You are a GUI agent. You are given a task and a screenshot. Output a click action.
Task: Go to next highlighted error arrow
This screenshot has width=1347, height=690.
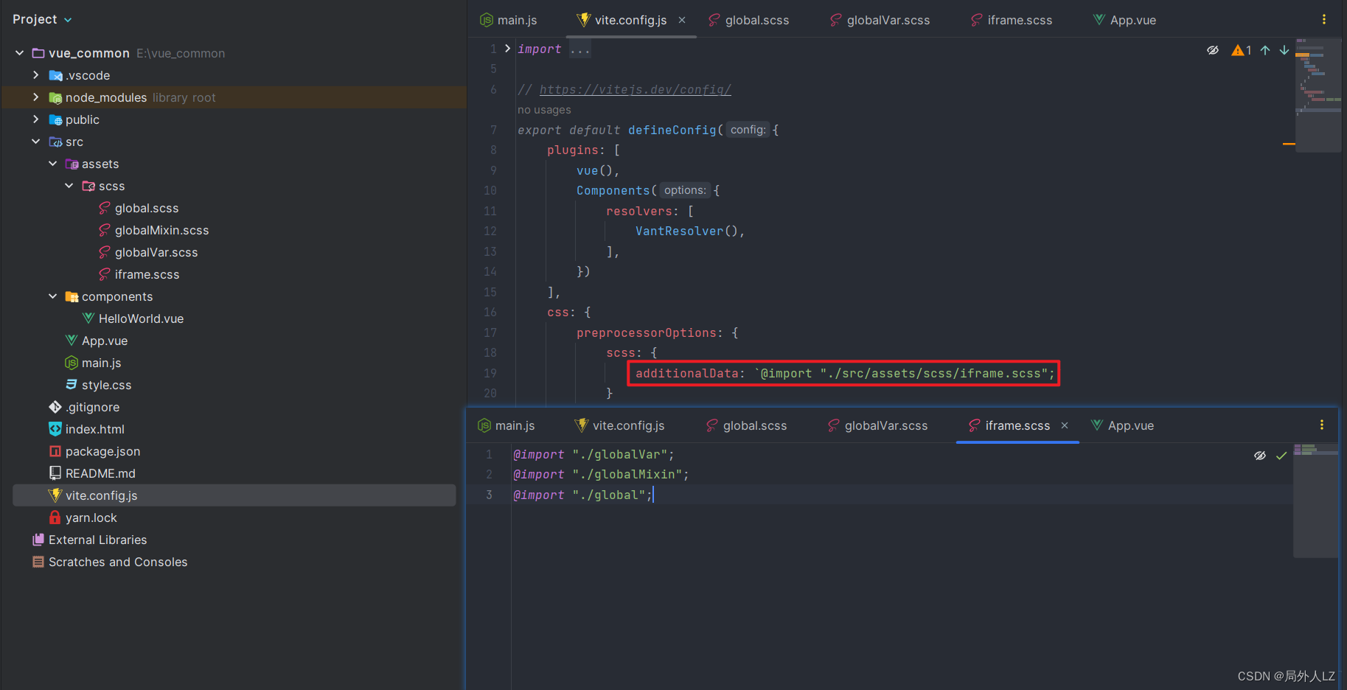coord(1284,50)
